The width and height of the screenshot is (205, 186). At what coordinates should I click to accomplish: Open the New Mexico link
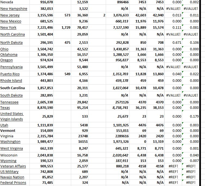[x=11, y=21]
